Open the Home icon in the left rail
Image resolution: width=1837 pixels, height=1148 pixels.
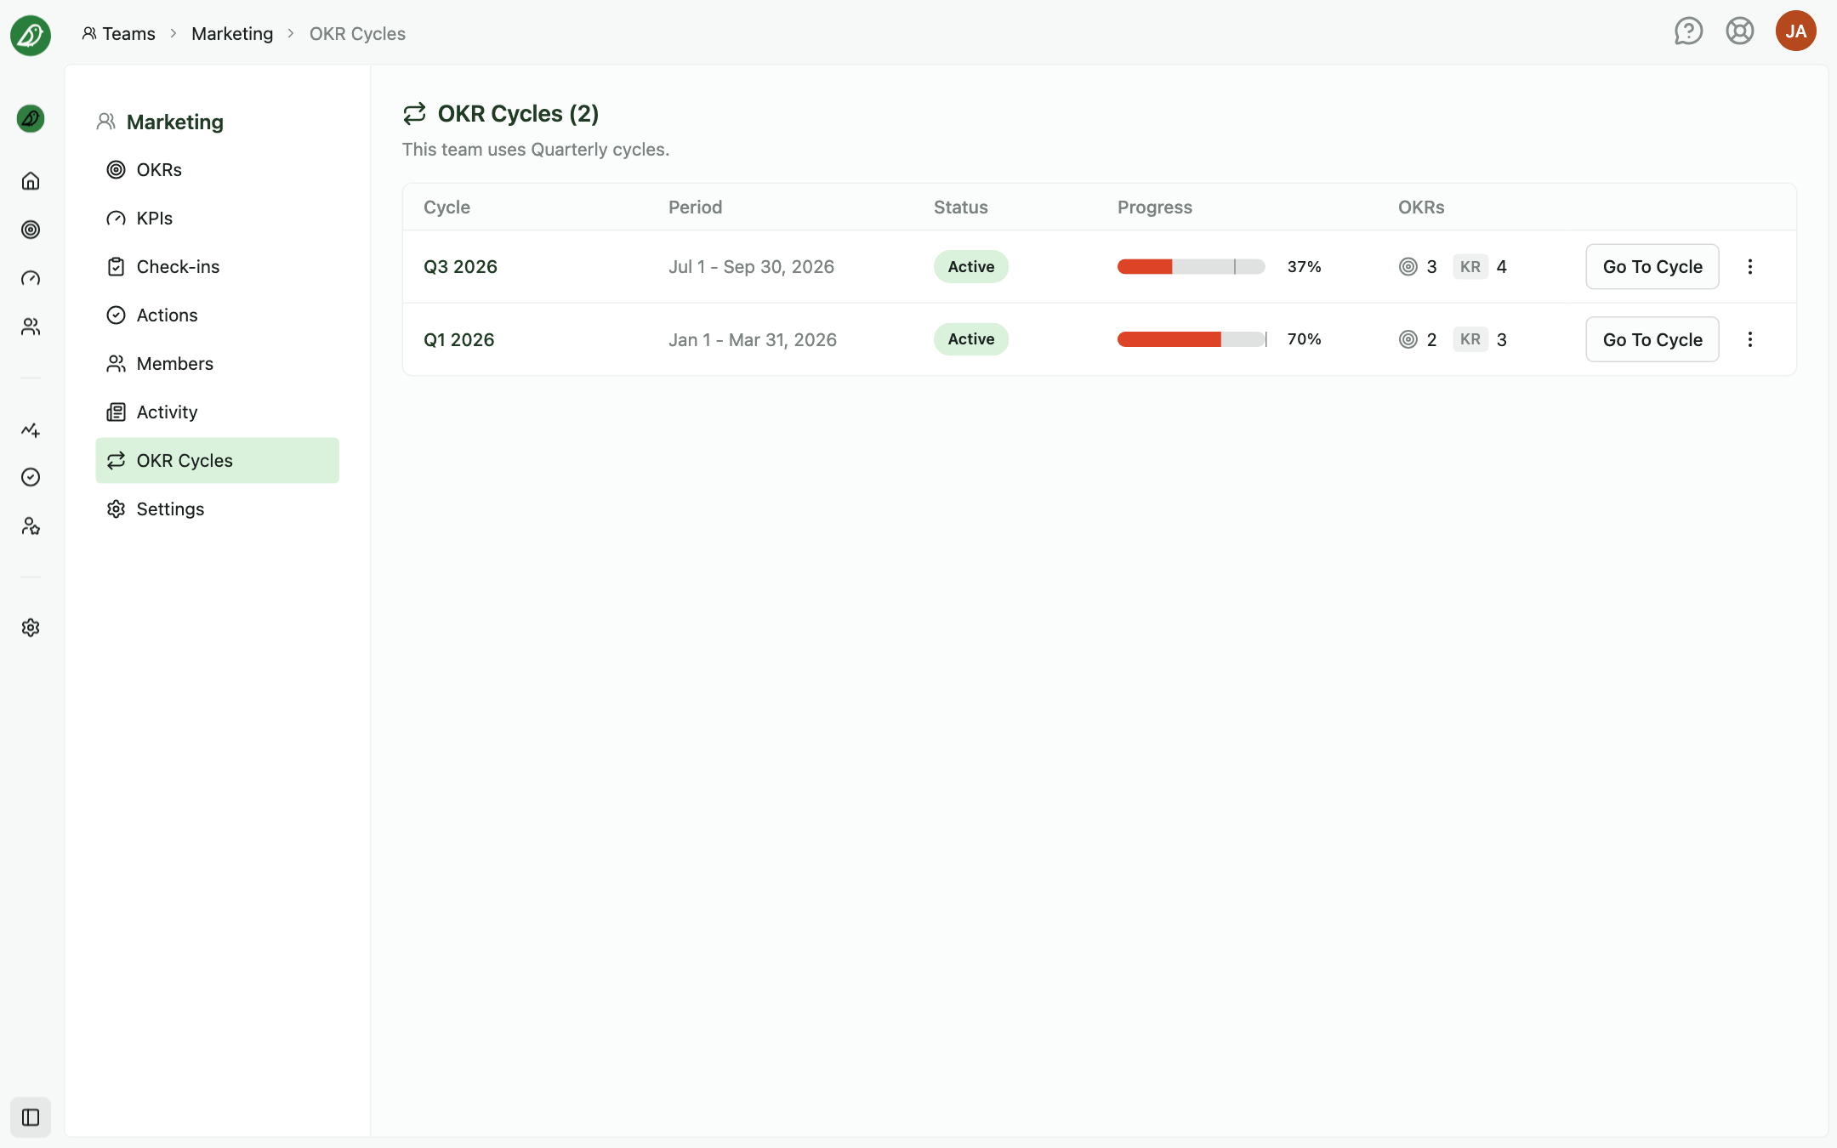coord(31,181)
